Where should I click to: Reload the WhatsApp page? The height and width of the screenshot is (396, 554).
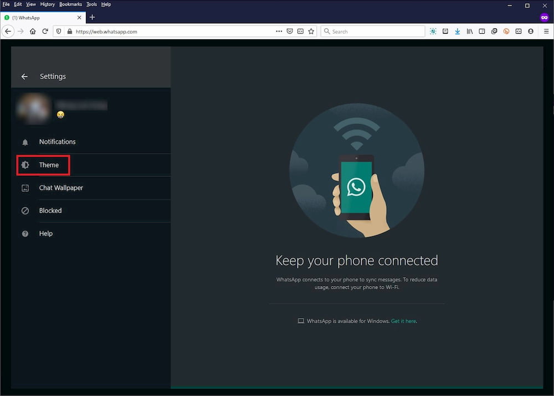(45, 32)
